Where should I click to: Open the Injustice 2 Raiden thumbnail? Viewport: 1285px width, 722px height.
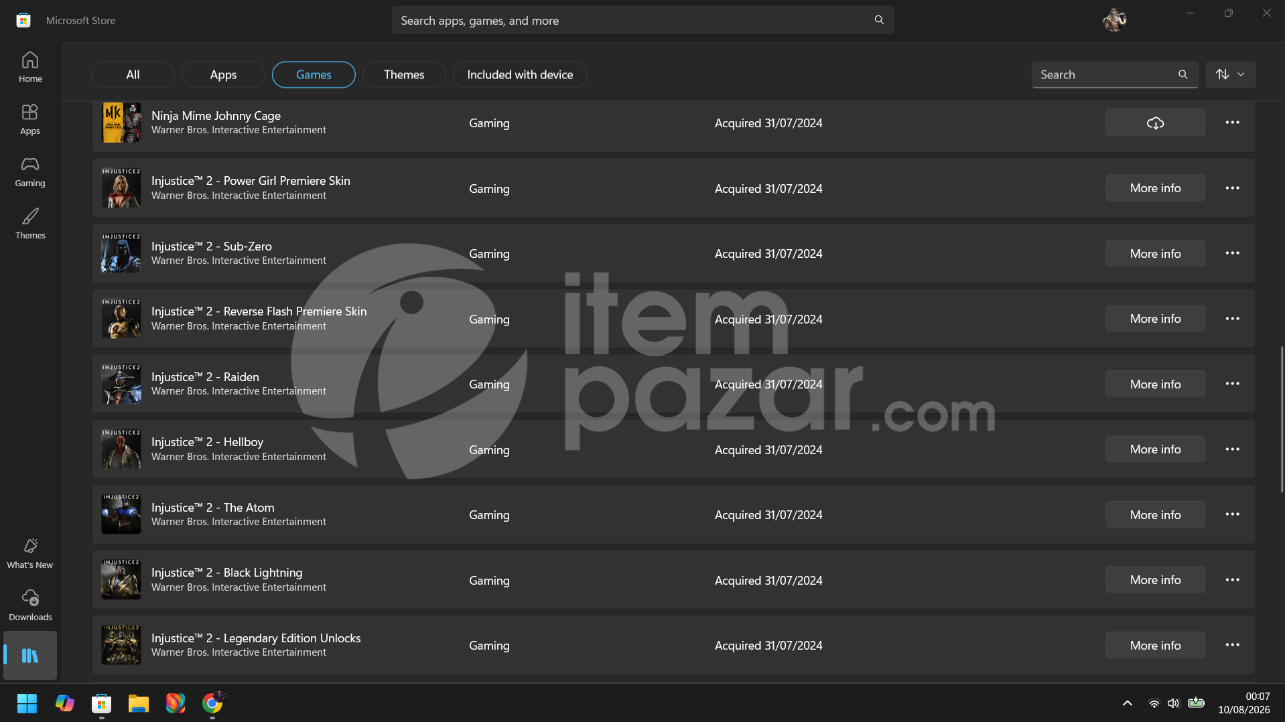(x=121, y=384)
